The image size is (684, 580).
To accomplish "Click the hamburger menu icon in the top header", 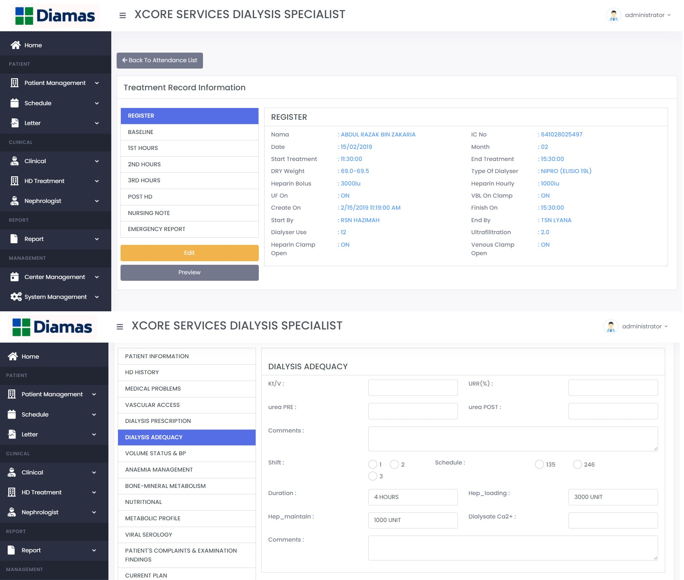I will click(x=123, y=15).
